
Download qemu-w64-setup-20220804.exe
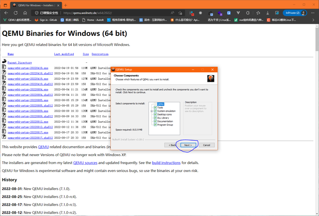click(x=28, y=90)
